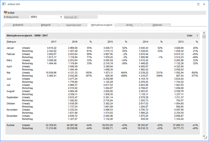The image size is (209, 141).
Task: Click the scroll down arrow of report
Action: 204,136
